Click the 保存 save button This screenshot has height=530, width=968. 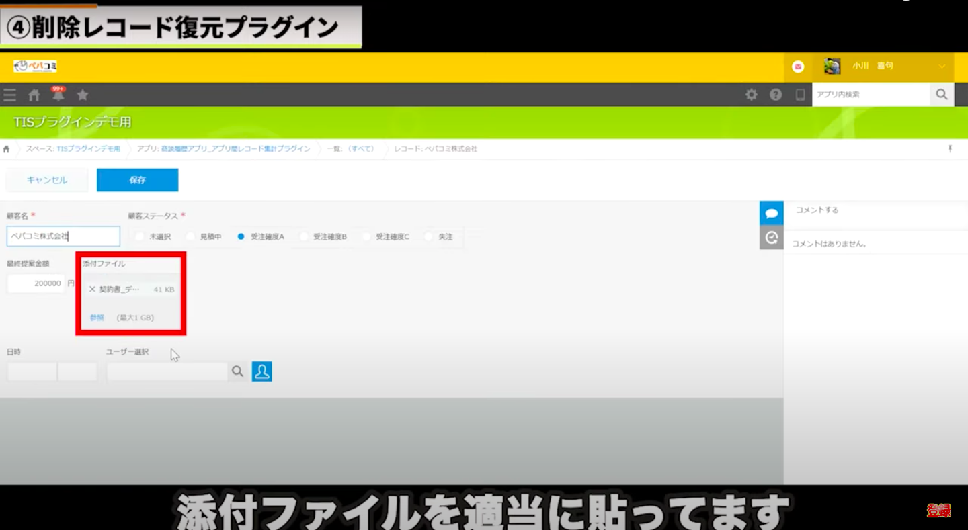point(137,180)
